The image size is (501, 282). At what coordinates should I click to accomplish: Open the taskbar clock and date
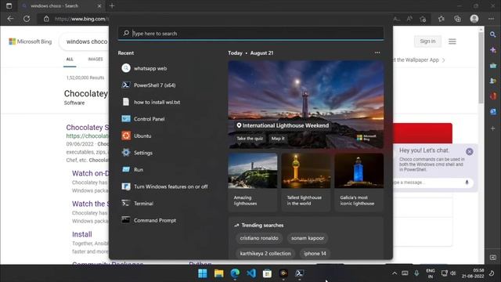pos(473,273)
